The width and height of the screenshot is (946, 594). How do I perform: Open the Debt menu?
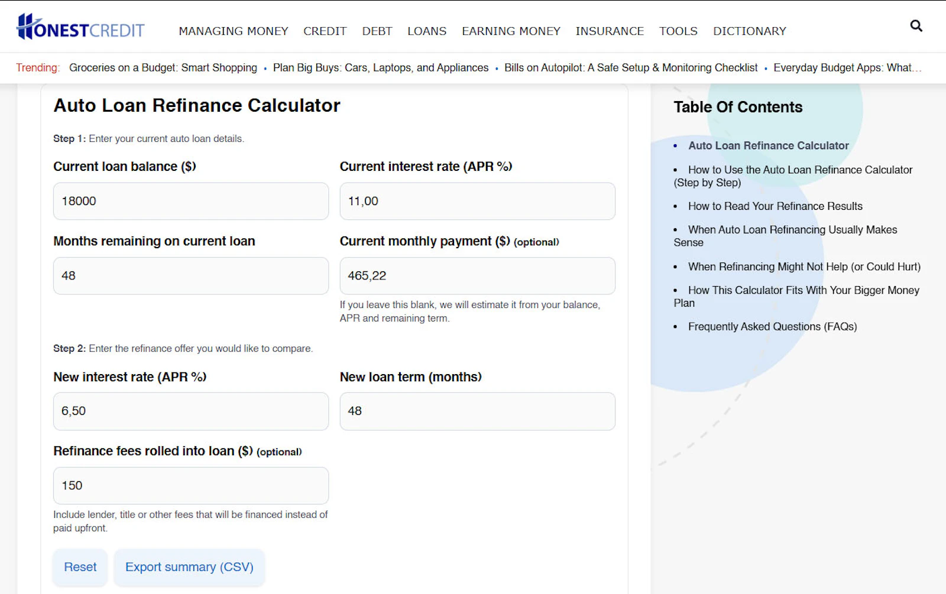(377, 31)
